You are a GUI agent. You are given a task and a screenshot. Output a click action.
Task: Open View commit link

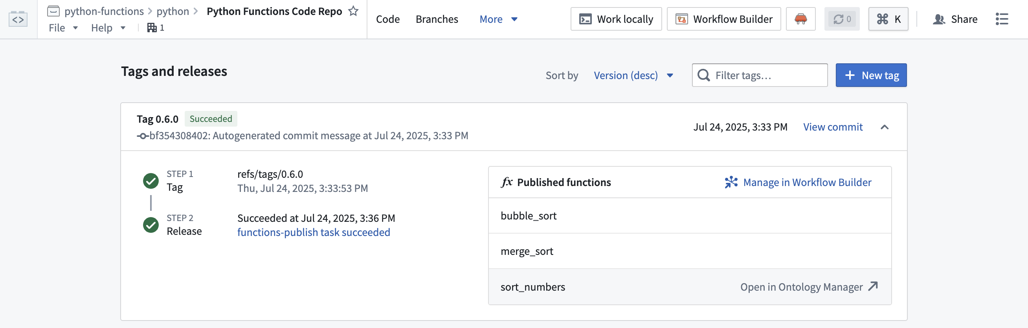click(x=832, y=127)
